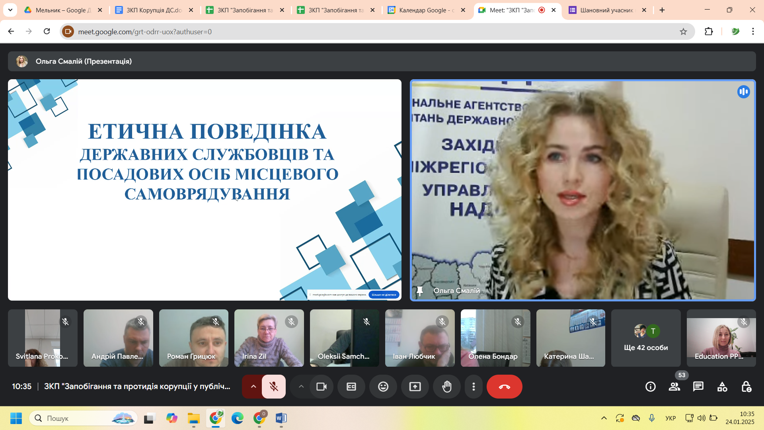The image size is (764, 430).
Task: Expand video settings chevron beside camera
Action: pos(301,387)
